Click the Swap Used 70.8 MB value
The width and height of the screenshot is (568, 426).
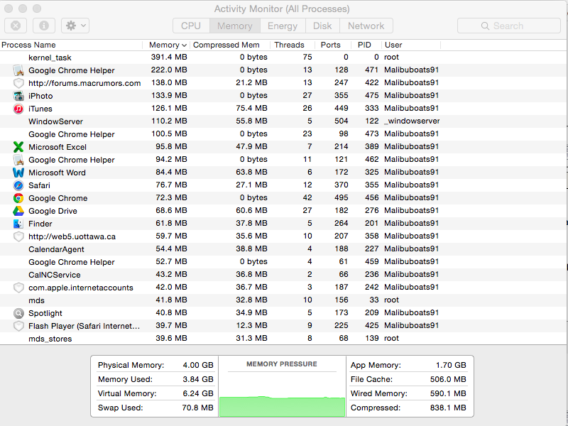[x=197, y=408]
